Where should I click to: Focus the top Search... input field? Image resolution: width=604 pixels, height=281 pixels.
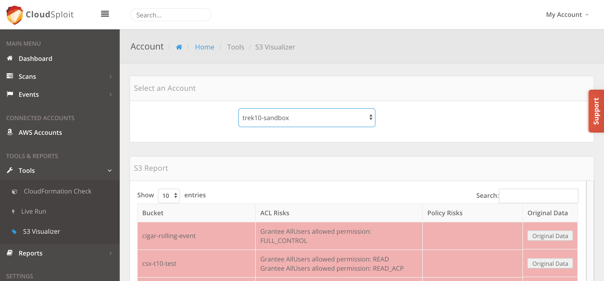(x=171, y=15)
